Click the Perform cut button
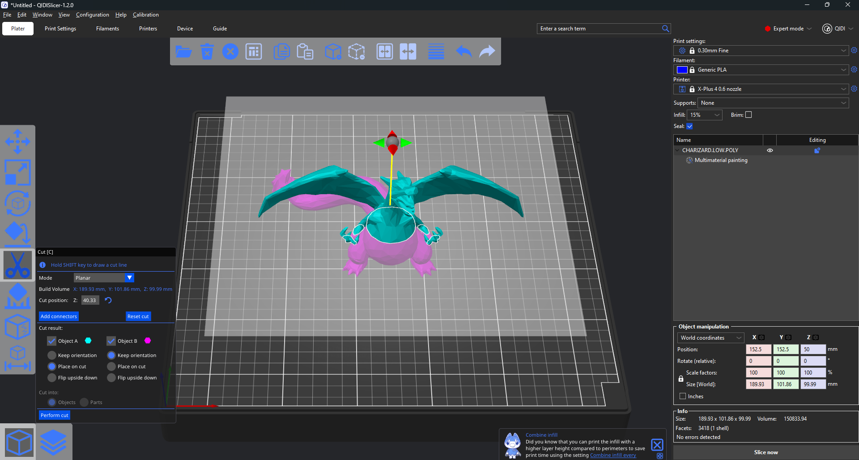This screenshot has height=460, width=859. tap(55, 415)
